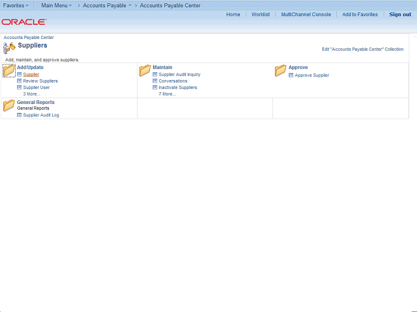Screen dimensions: 417x312
Task: Click the Maintain folder heading
Action: [x=162, y=68]
